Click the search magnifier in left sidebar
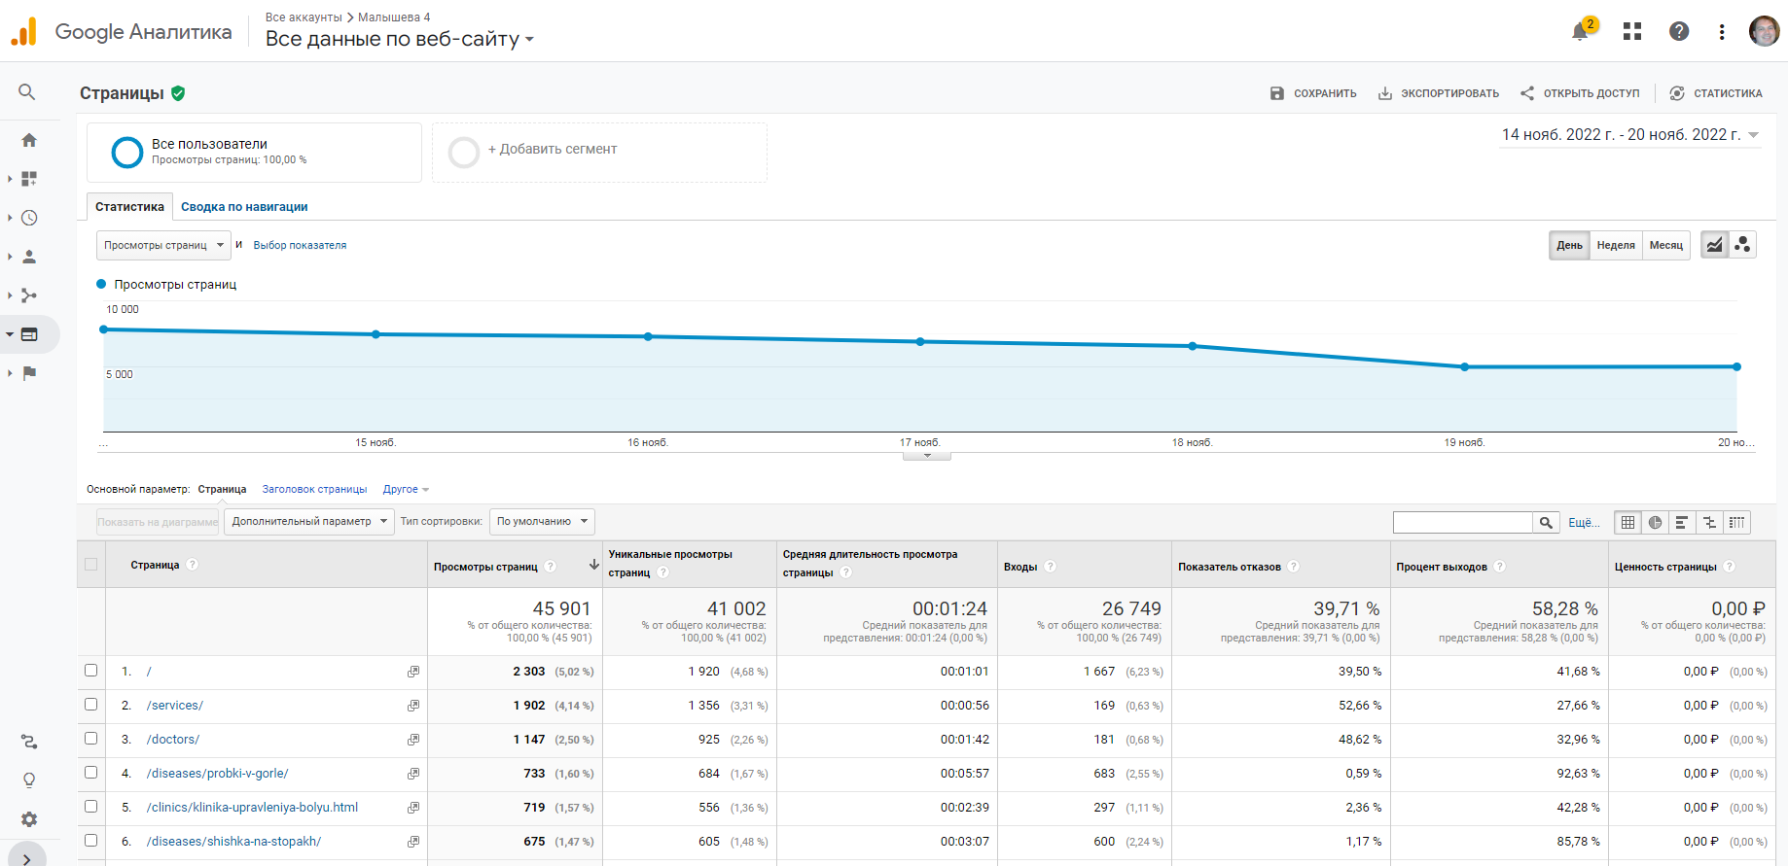This screenshot has width=1788, height=866. 27,92
